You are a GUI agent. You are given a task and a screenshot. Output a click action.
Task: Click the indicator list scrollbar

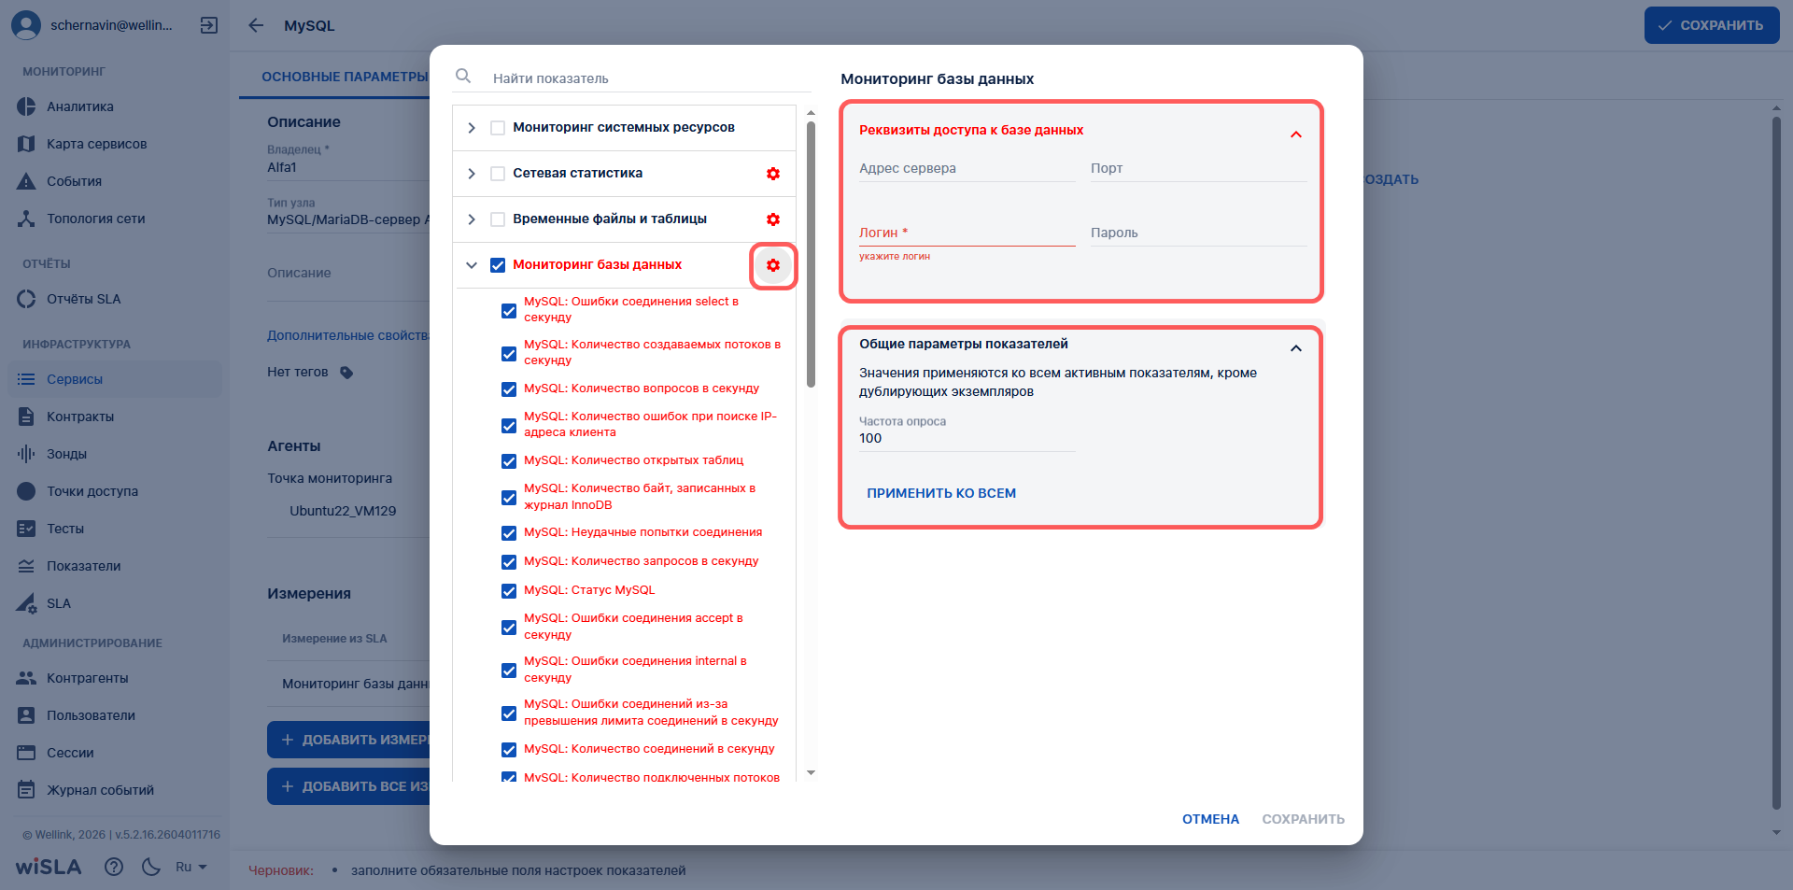(x=811, y=254)
